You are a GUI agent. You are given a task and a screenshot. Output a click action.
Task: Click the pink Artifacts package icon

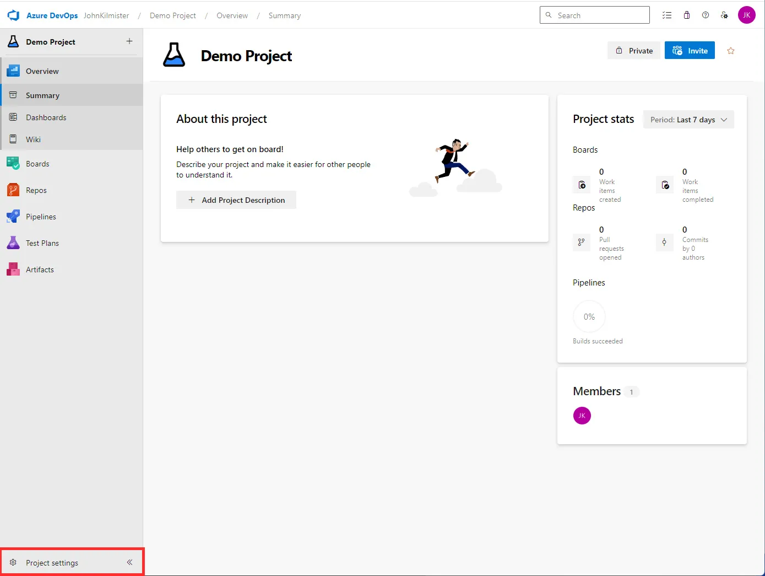[13, 269]
